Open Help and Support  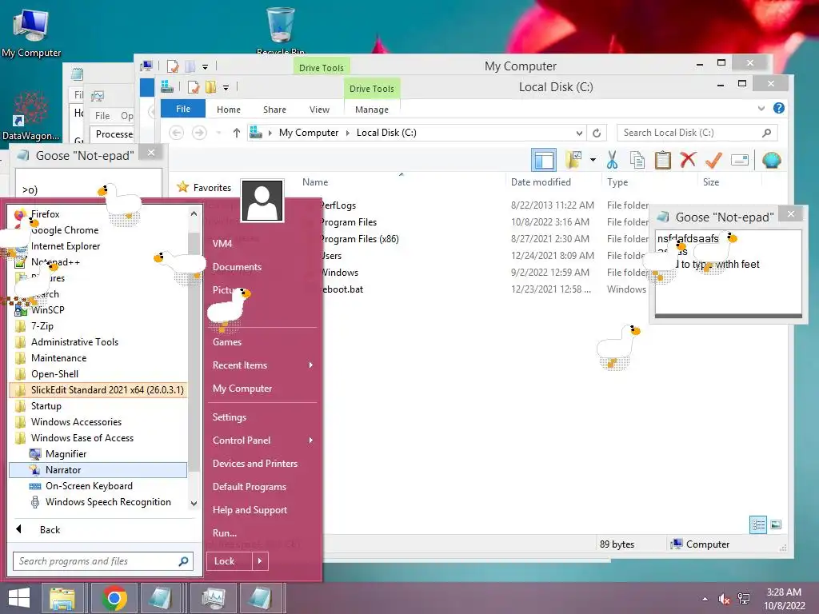pyautogui.click(x=250, y=510)
